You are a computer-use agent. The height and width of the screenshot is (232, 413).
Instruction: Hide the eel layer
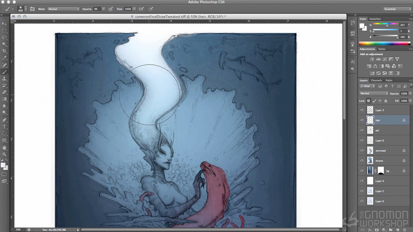click(x=362, y=130)
